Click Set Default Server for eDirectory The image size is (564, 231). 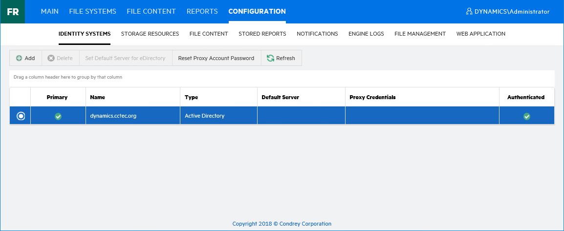click(x=125, y=58)
